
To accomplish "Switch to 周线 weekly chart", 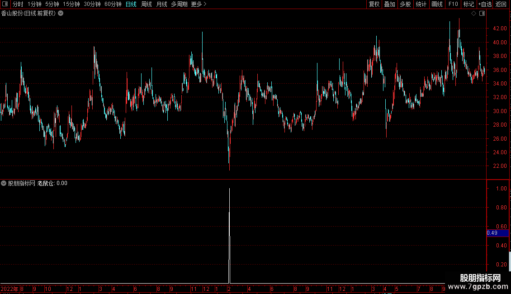I will pos(147,4).
